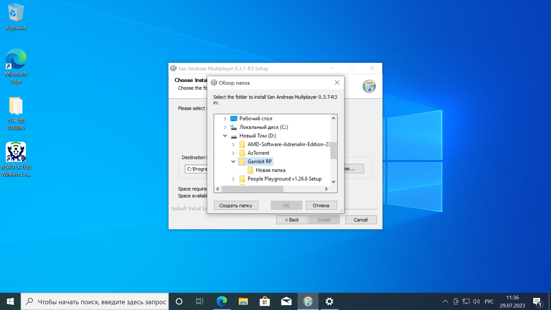Select the AzTorrent folder
The width and height of the screenshot is (551, 310).
point(258,153)
